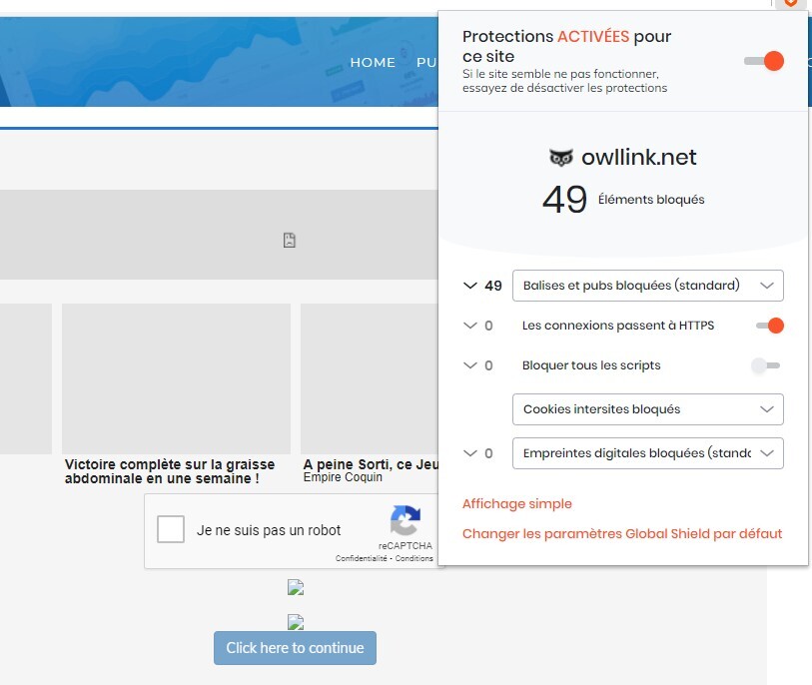Switch to Affichage simple view
The width and height of the screenshot is (812, 685).
(516, 504)
